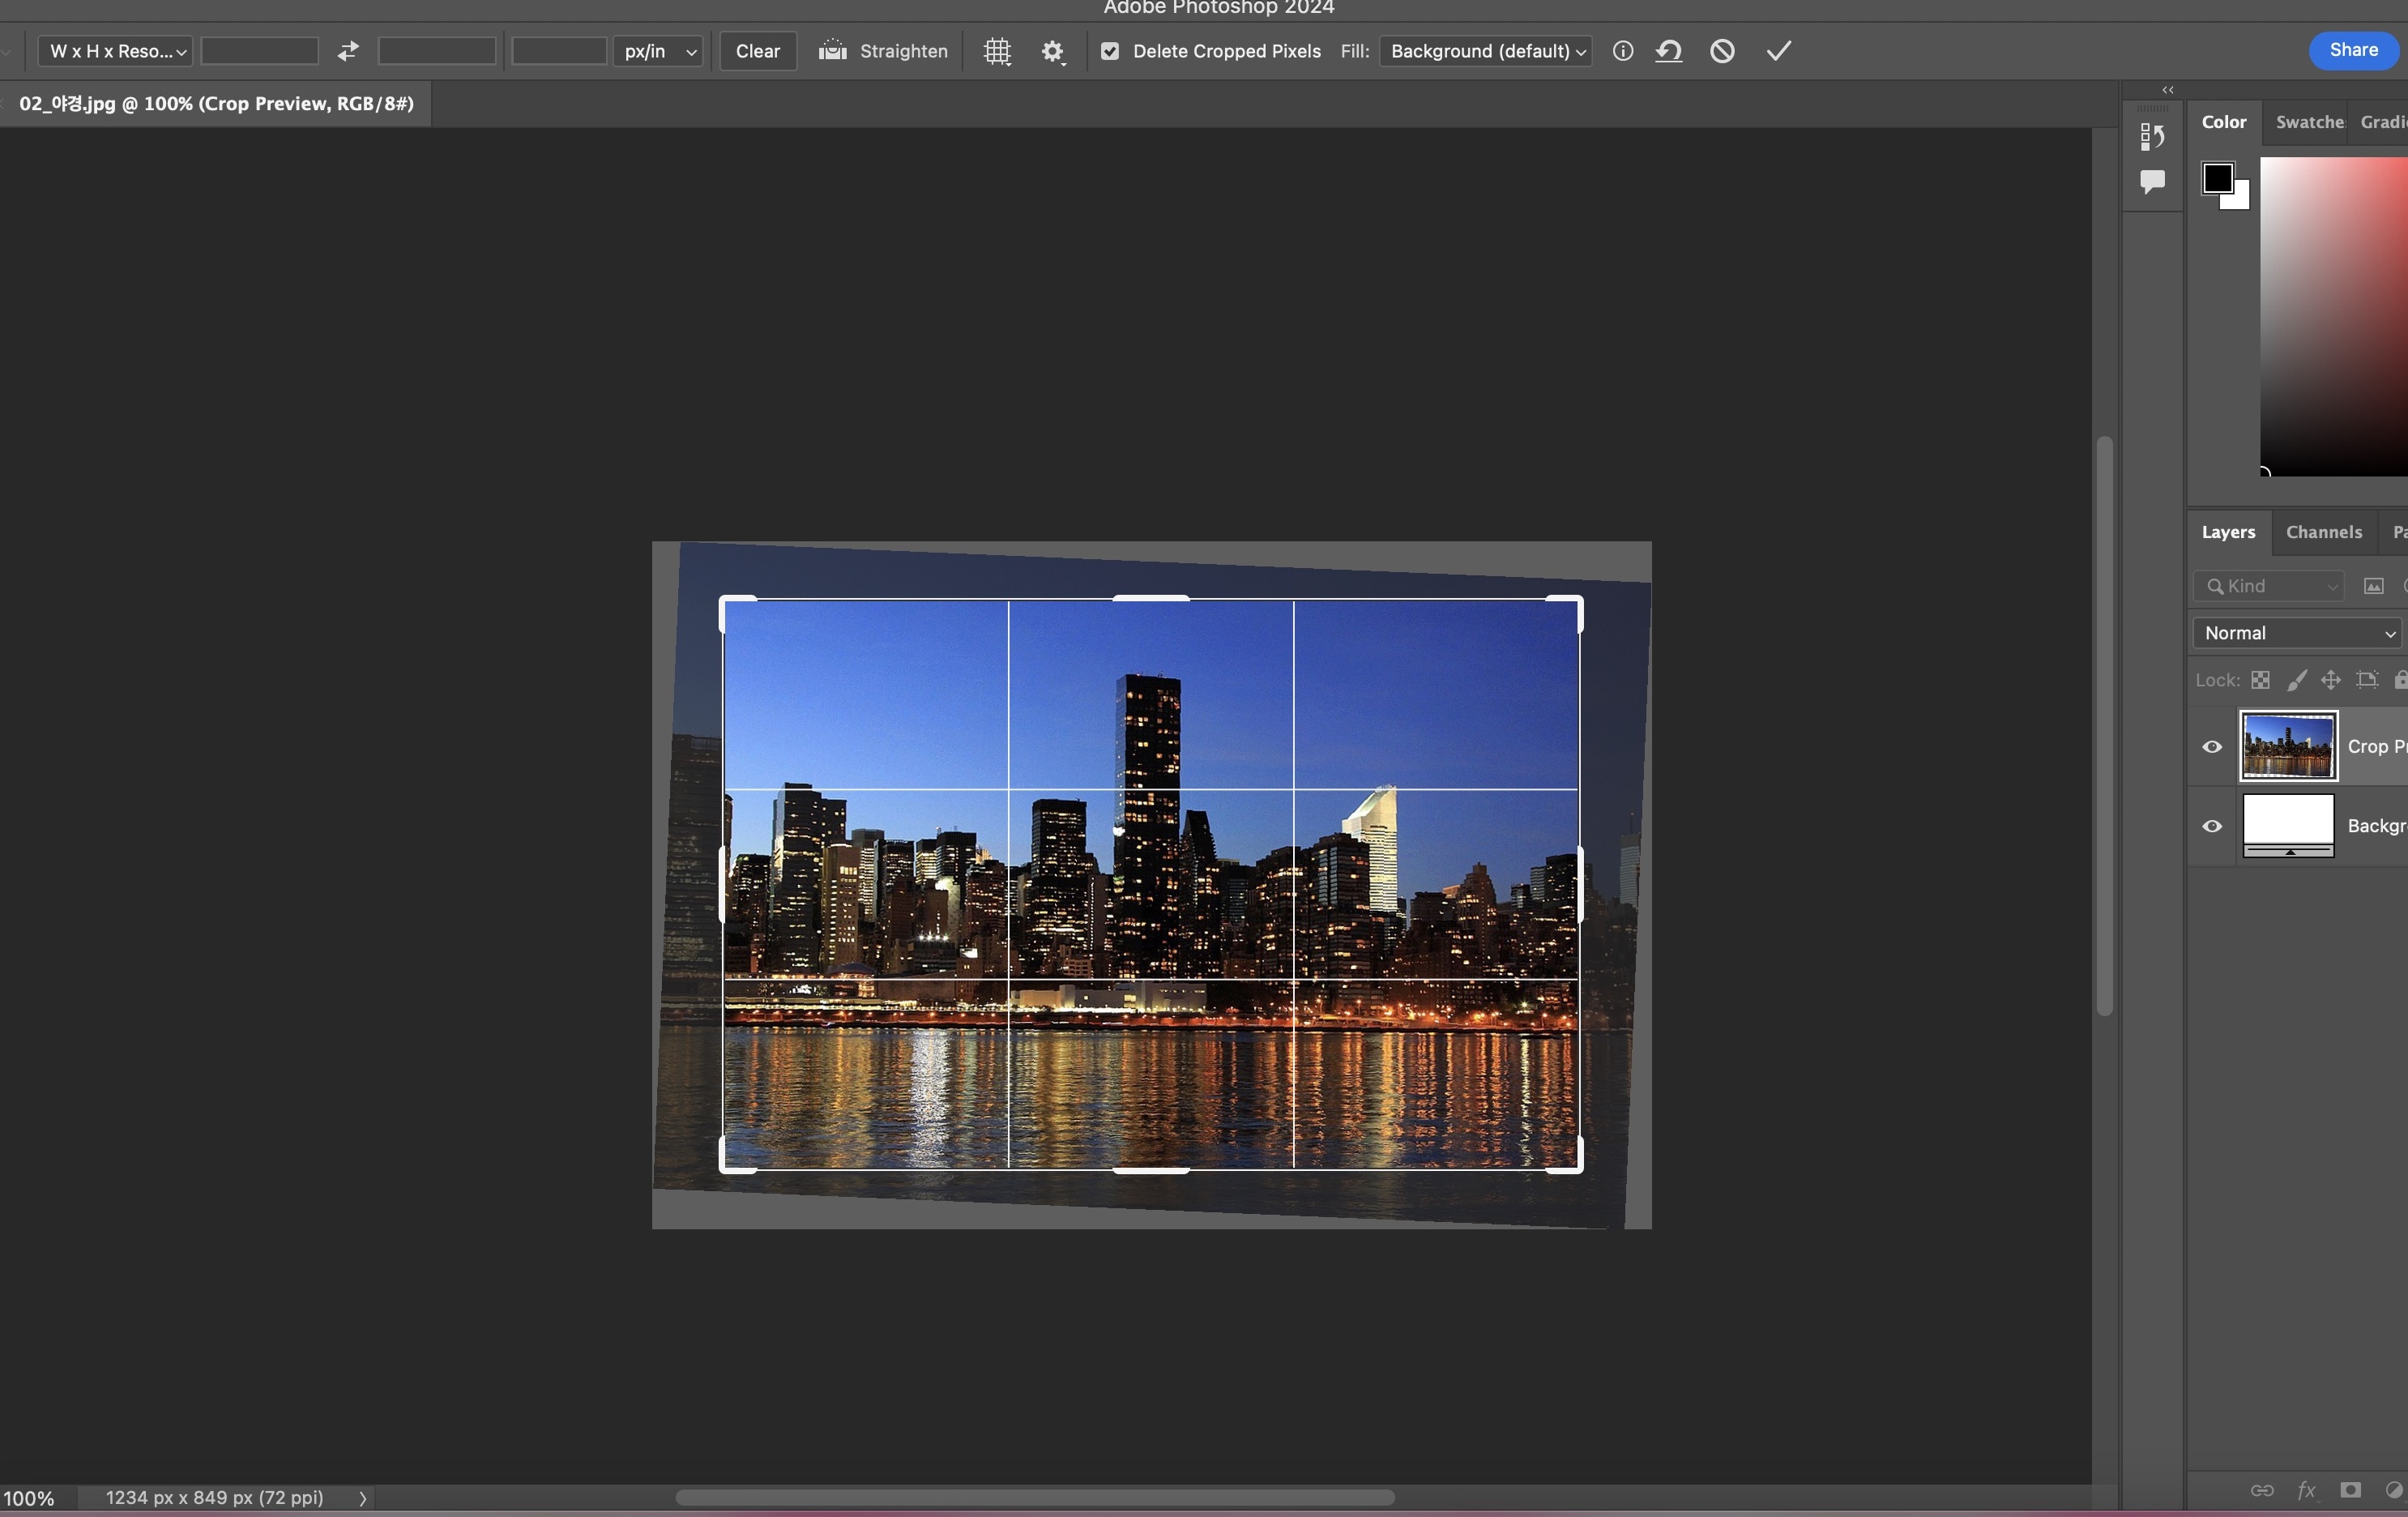2408x1517 pixels.
Task: Swap width and height values
Action: pyautogui.click(x=348, y=51)
